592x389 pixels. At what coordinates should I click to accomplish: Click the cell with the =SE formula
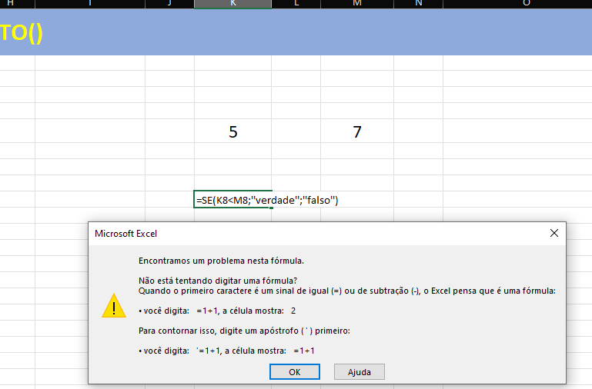(x=233, y=199)
